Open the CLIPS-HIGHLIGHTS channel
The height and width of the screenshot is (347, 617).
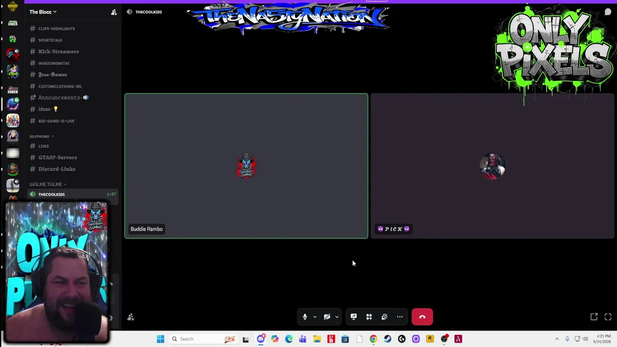(x=56, y=28)
